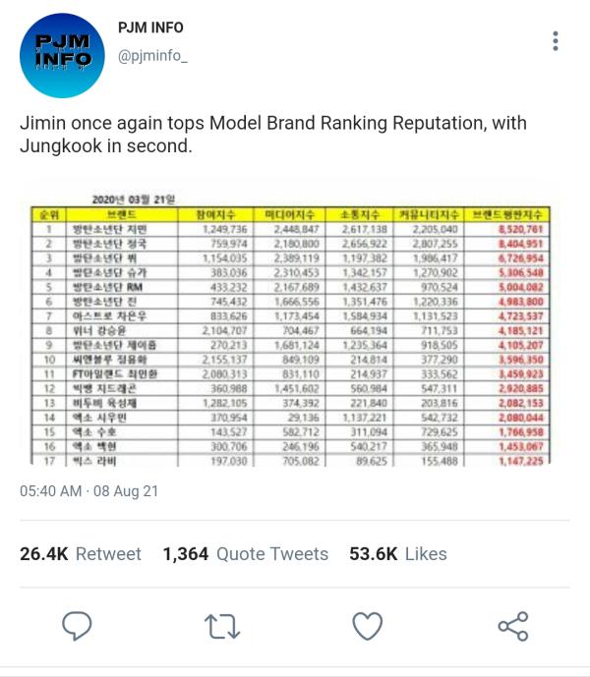Click the reply speech bubble icon
The width and height of the screenshot is (590, 677).
pyautogui.click(x=77, y=625)
